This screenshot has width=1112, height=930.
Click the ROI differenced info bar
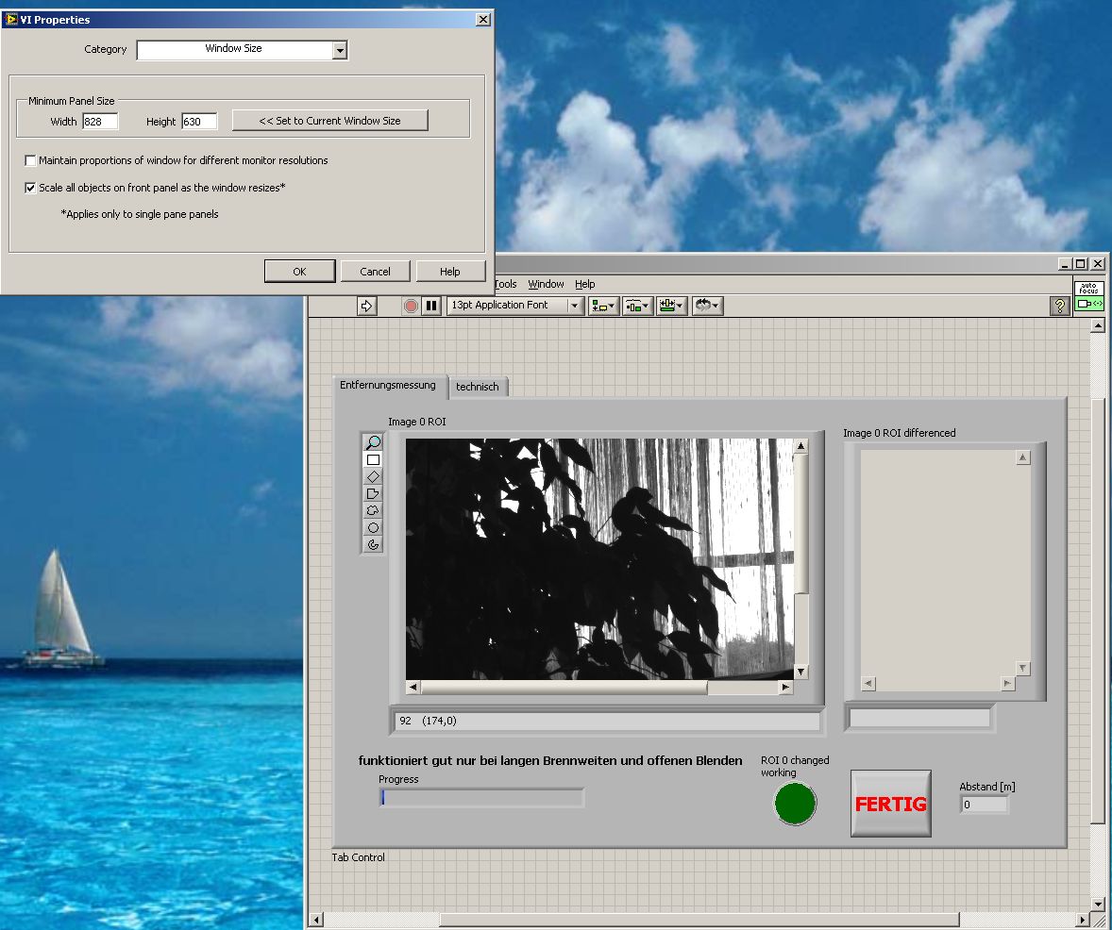click(x=919, y=718)
